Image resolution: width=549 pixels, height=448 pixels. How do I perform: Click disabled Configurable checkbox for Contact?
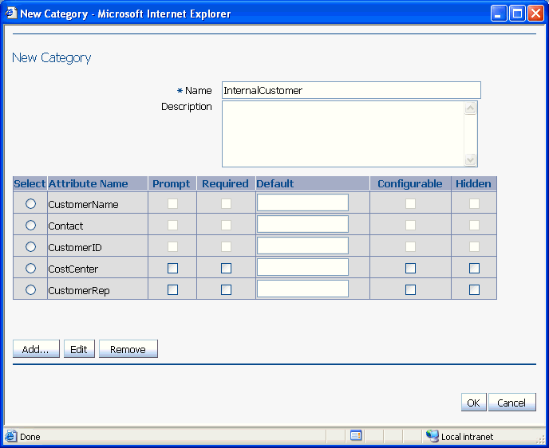pos(410,226)
